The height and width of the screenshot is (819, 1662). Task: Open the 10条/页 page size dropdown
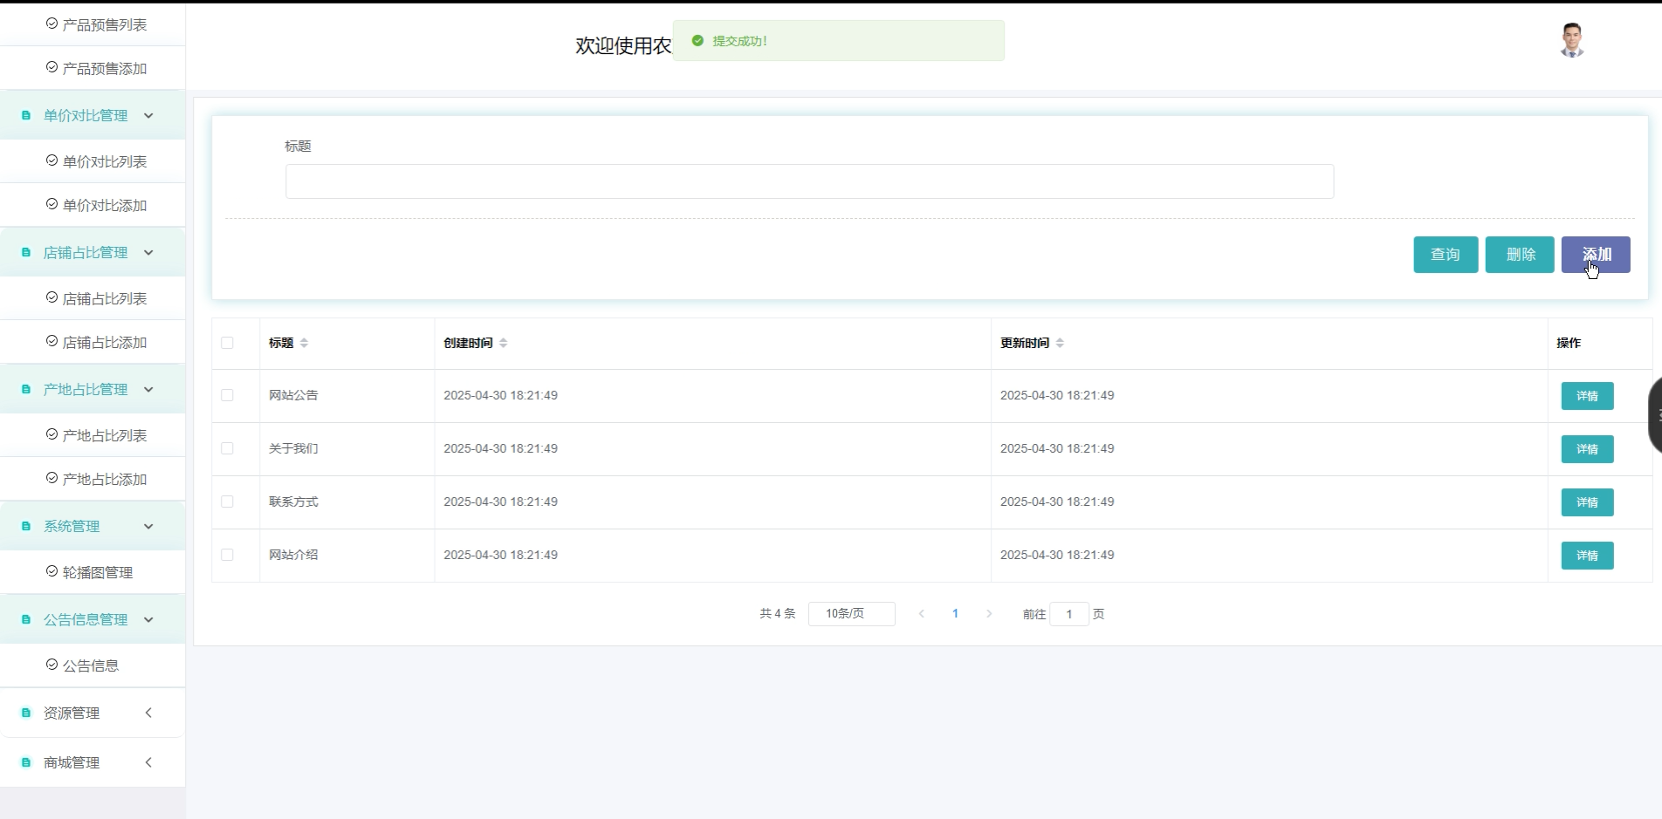[851, 614]
